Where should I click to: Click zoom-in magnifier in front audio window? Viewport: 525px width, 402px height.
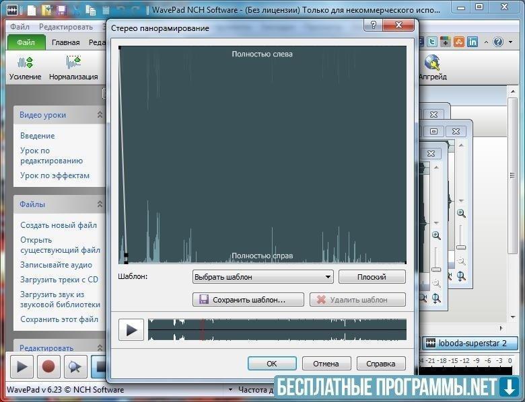pos(436,235)
